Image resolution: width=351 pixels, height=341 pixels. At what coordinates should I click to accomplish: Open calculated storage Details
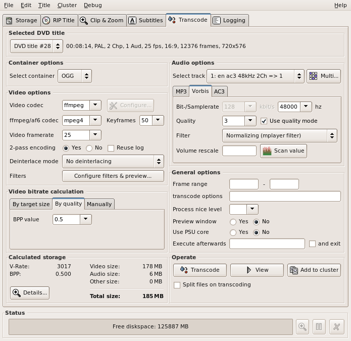(30, 293)
